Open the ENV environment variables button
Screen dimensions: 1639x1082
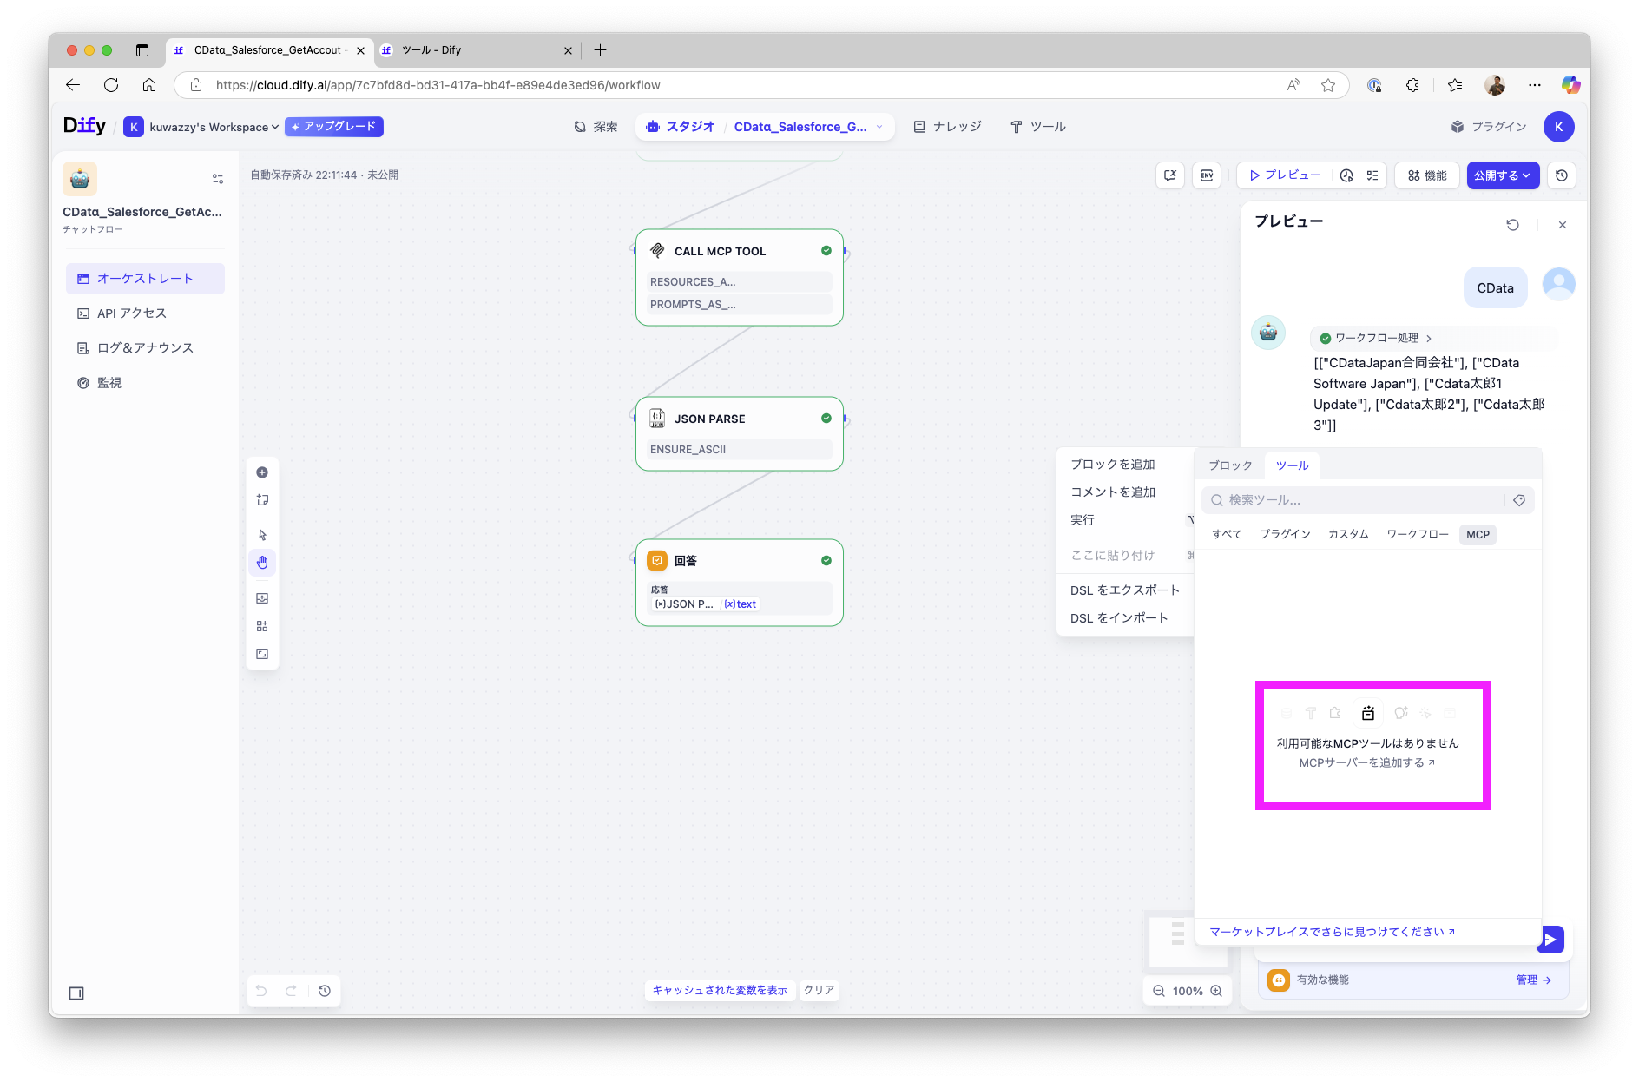(x=1207, y=175)
